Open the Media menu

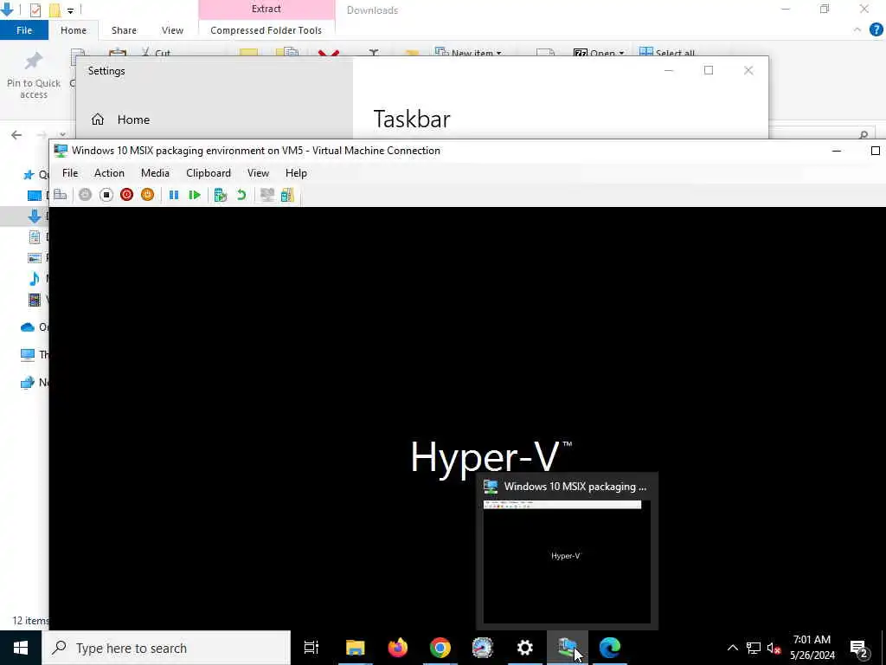pos(155,173)
